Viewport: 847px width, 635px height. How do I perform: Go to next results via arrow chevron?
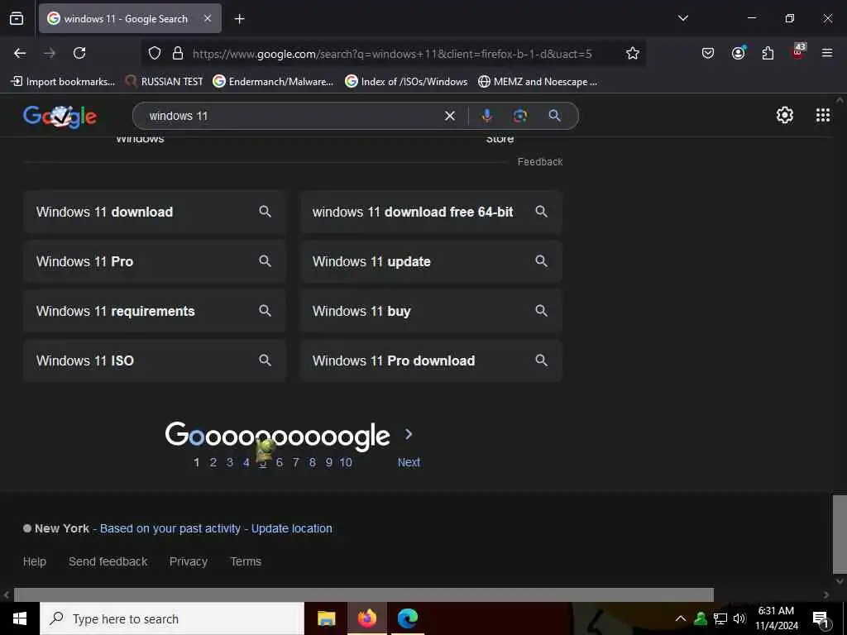(409, 434)
